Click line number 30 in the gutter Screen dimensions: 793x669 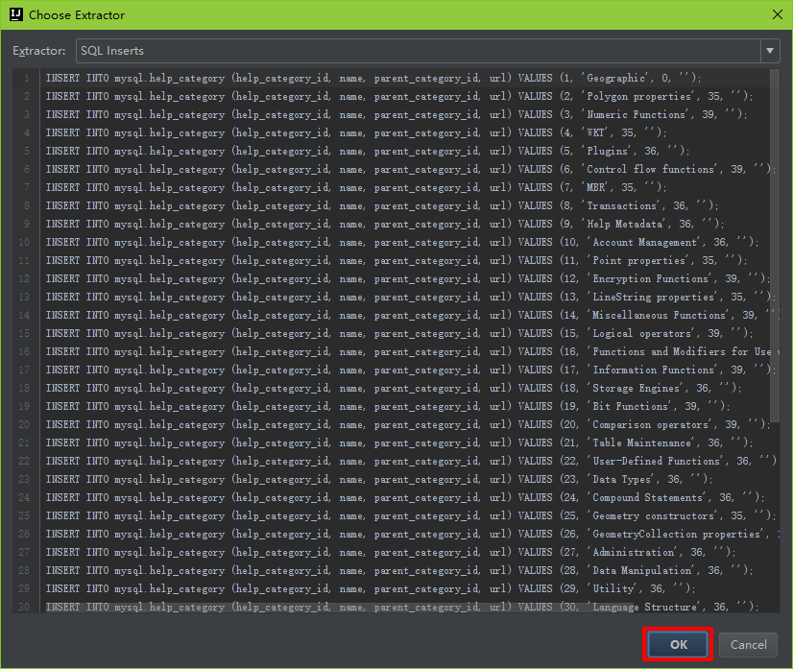[25, 607]
